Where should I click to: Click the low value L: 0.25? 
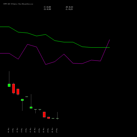69,9
